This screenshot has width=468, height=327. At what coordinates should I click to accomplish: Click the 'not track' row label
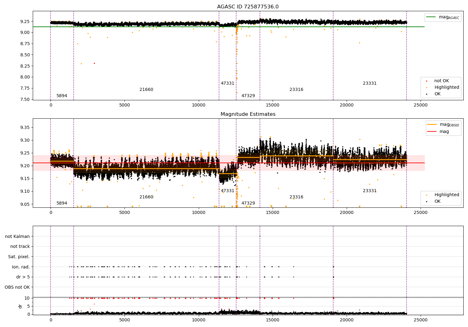[20, 247]
